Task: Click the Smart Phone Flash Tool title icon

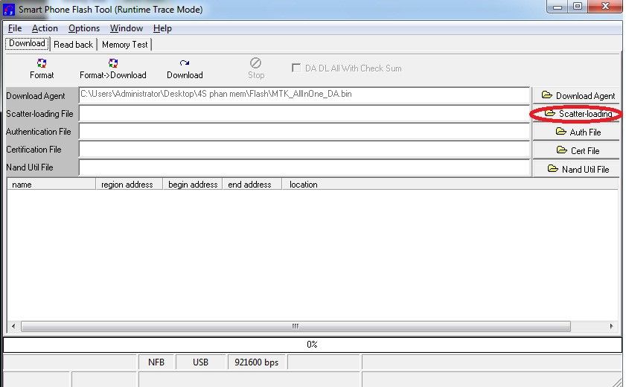Action: 9,9
